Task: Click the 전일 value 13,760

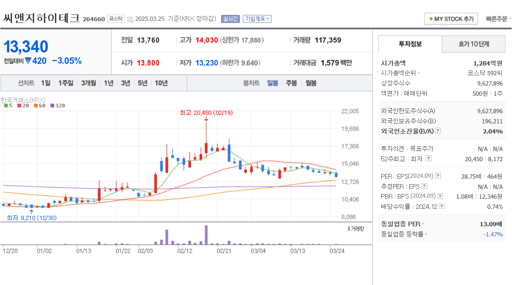Action: (x=148, y=40)
